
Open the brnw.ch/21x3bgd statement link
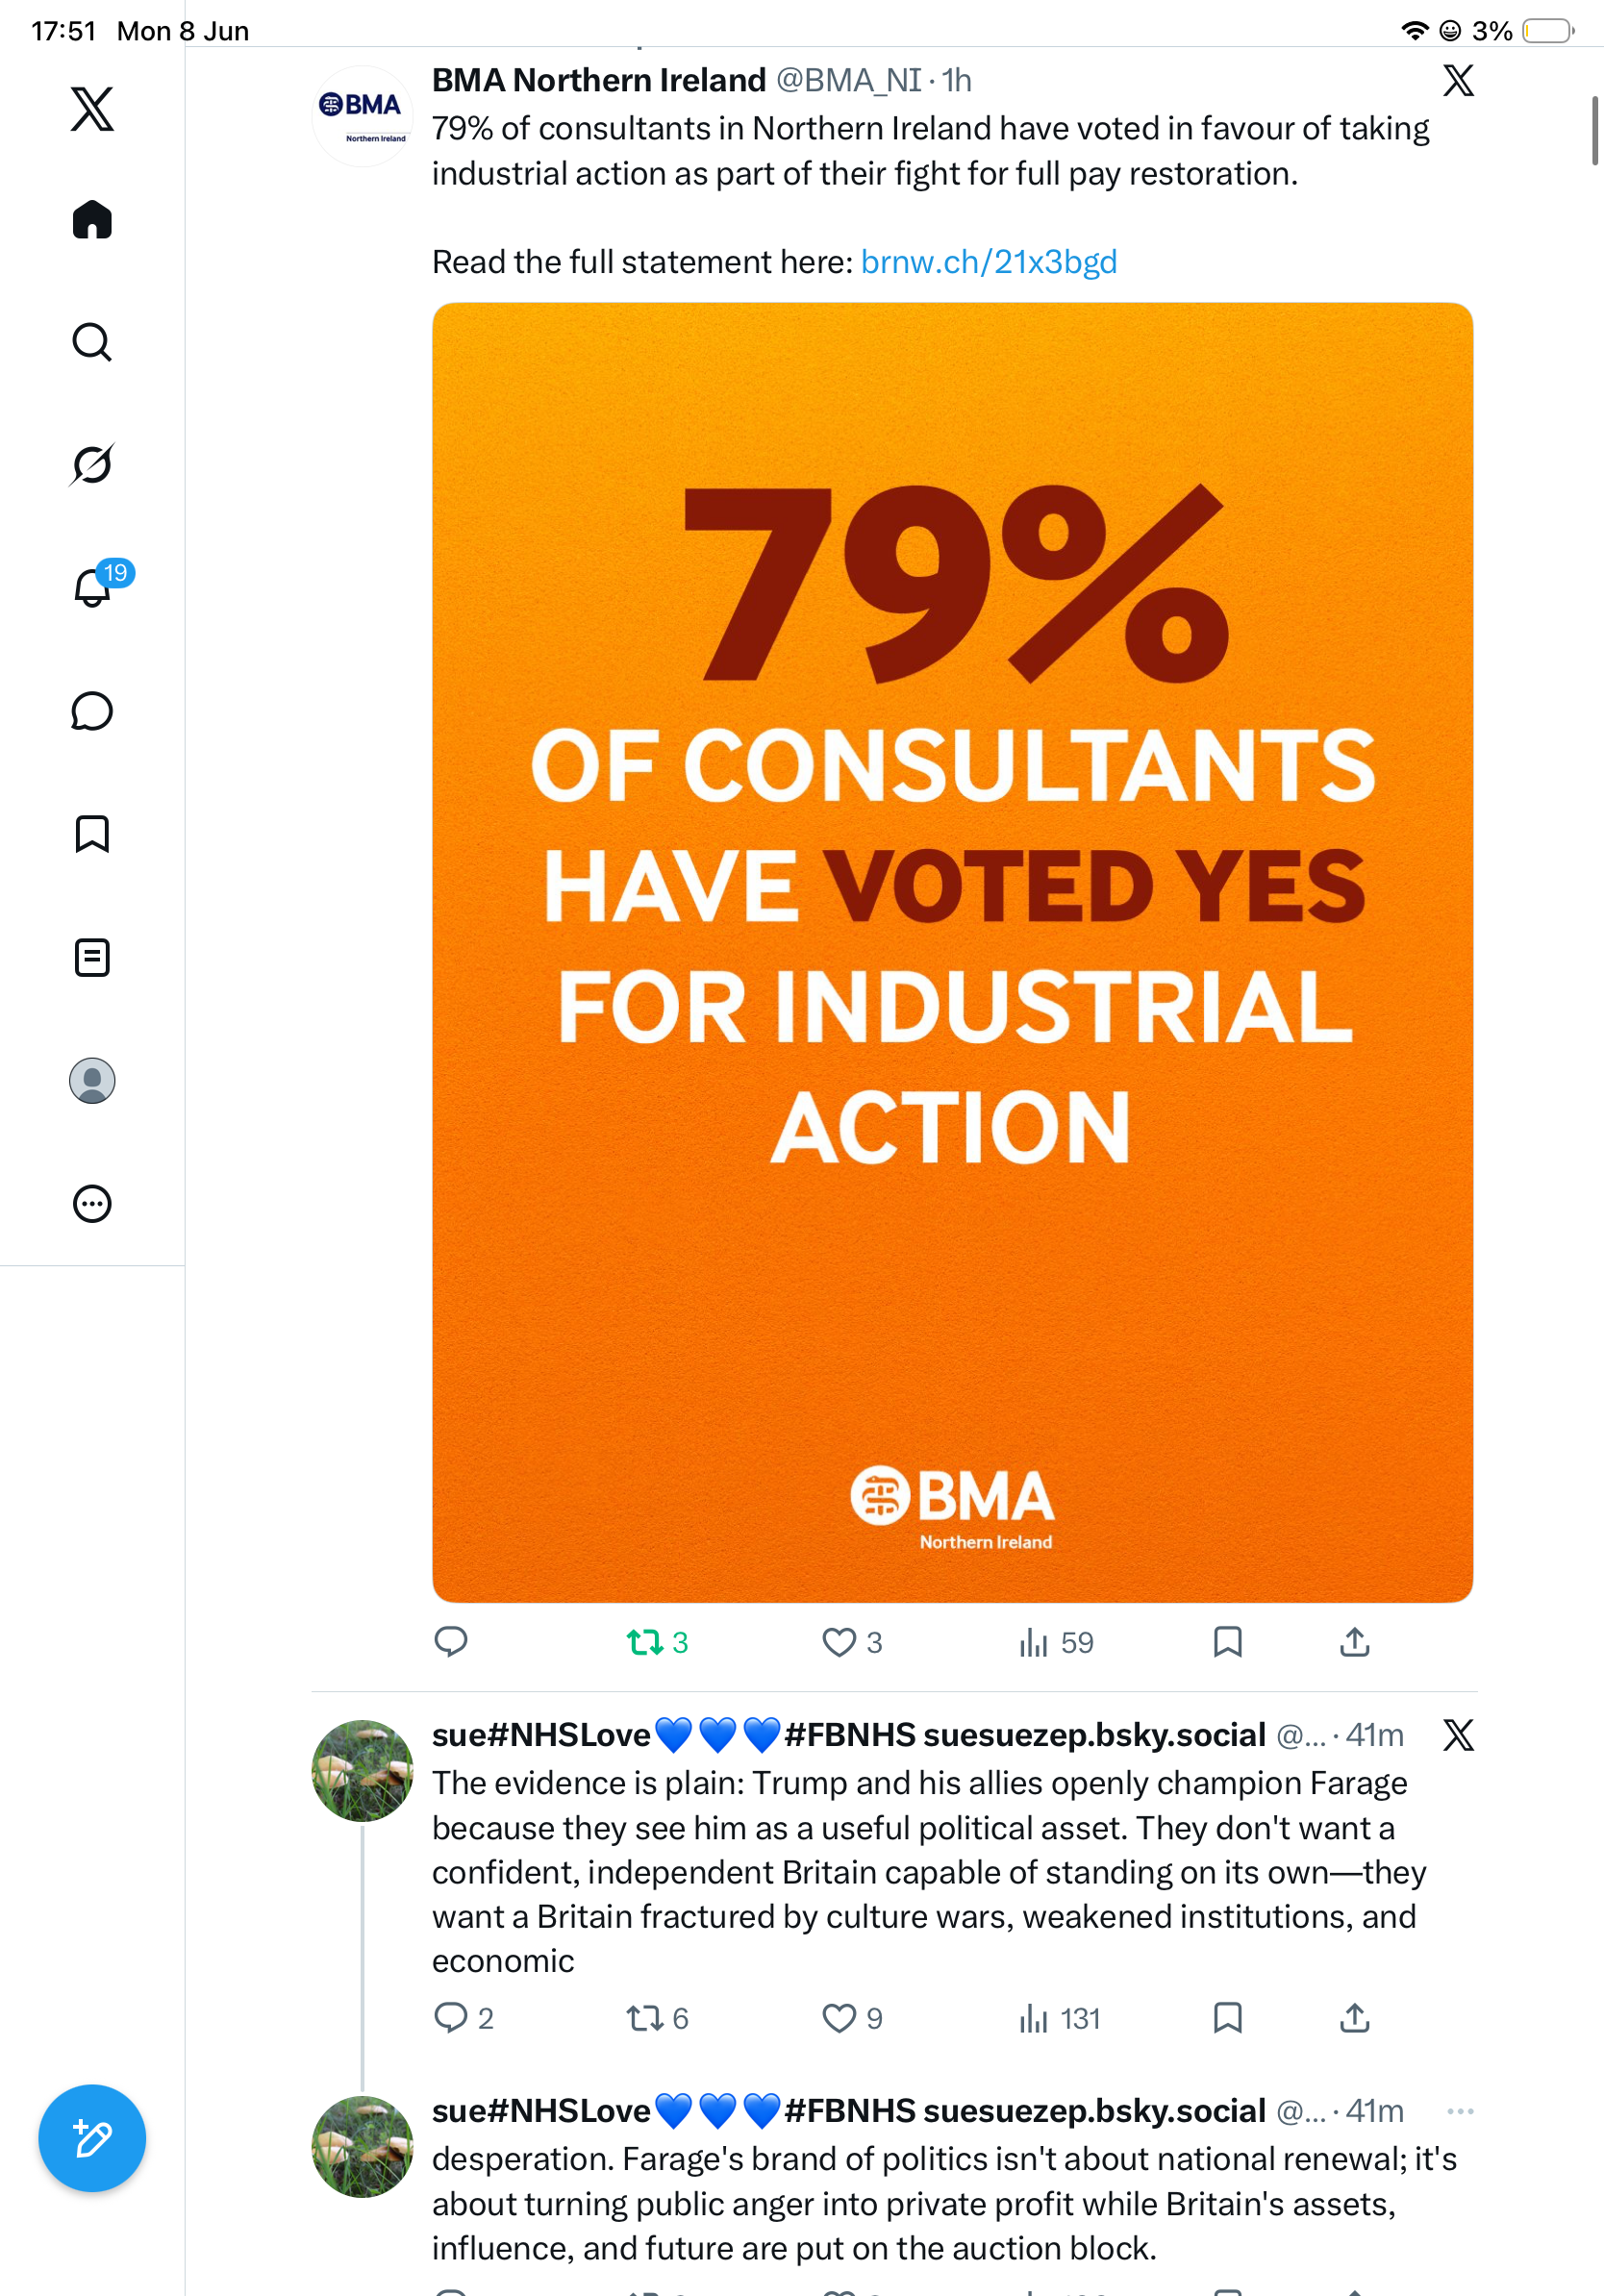[988, 262]
